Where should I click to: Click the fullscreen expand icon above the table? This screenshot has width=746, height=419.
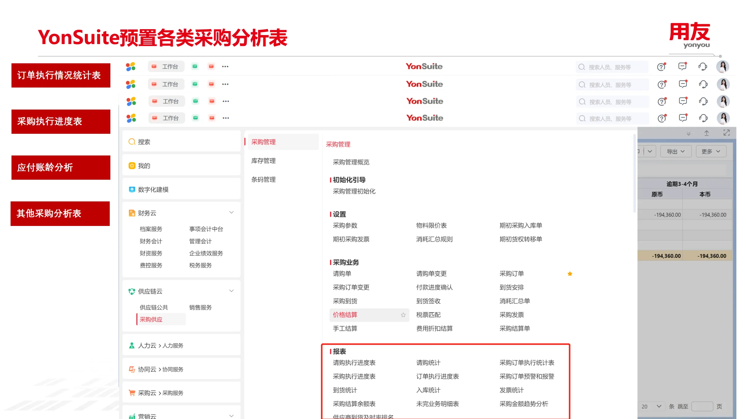pos(726,133)
